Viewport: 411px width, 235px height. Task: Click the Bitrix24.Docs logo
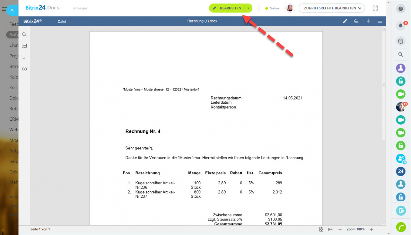pos(42,8)
